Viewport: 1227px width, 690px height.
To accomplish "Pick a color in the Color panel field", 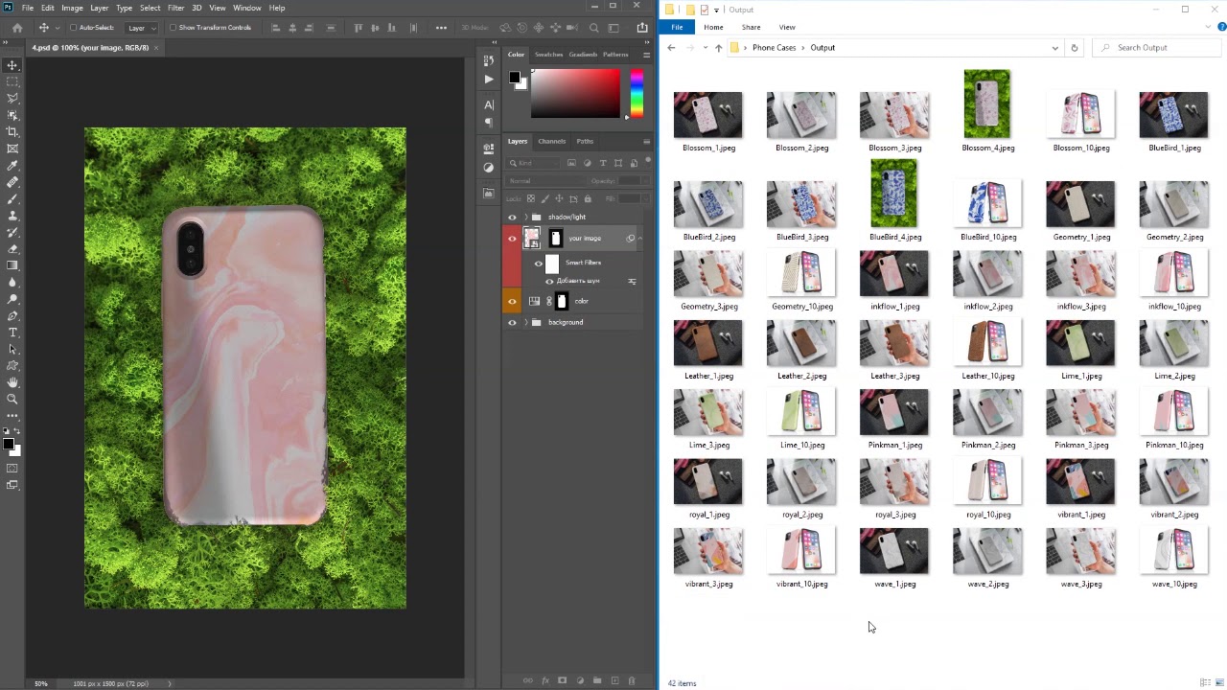I will 575,93.
